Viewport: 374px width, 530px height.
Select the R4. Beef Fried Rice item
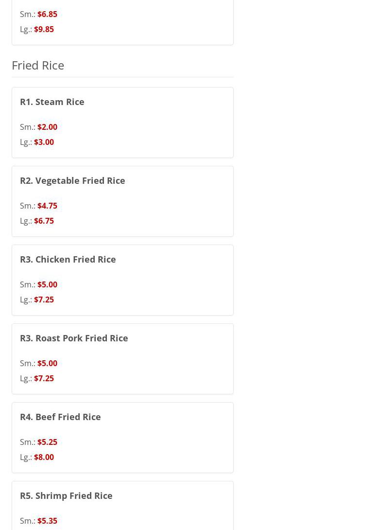60,417
